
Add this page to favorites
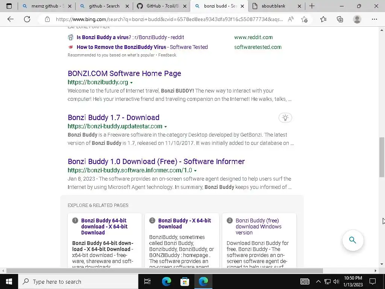click(305, 19)
